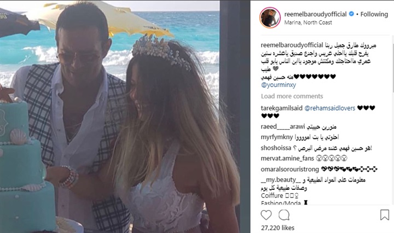The image size is (394, 233).
Task: Open Marina, North Coast location
Action: tap(308, 22)
